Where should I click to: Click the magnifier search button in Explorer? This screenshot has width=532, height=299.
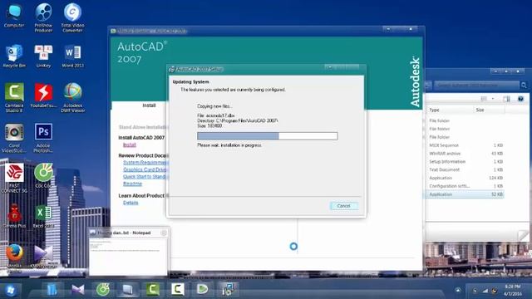[524, 85]
